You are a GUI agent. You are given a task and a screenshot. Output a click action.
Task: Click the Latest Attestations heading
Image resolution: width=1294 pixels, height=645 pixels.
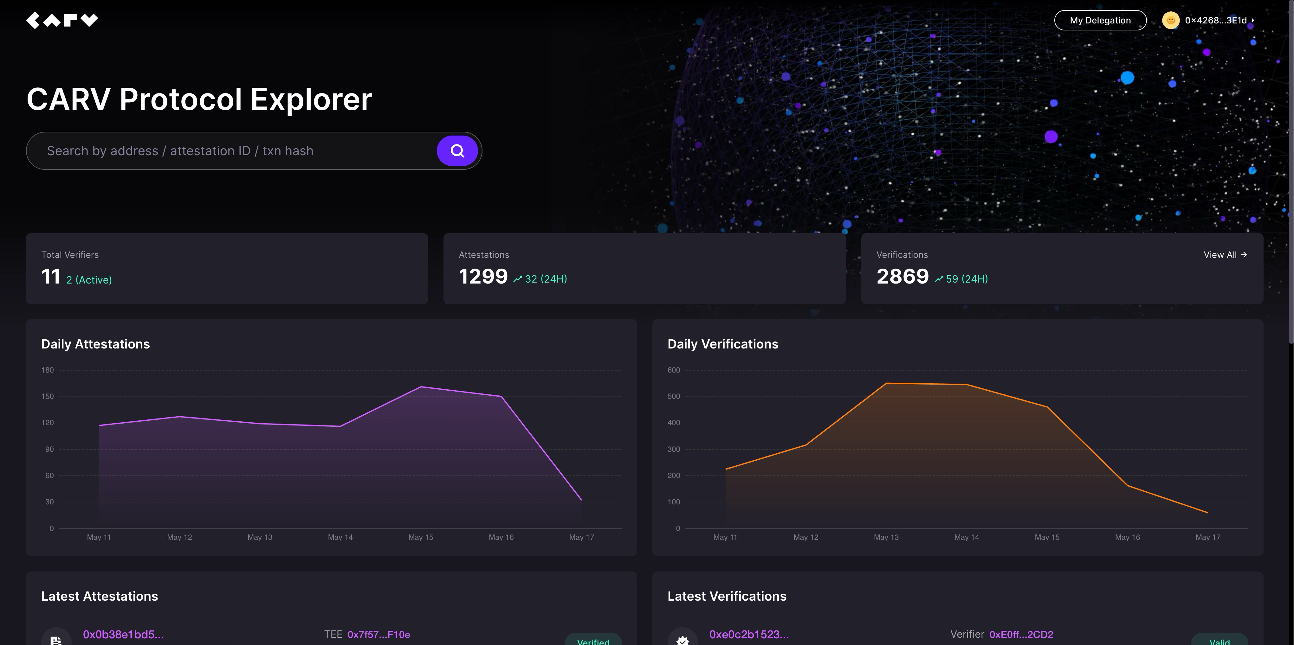click(100, 596)
